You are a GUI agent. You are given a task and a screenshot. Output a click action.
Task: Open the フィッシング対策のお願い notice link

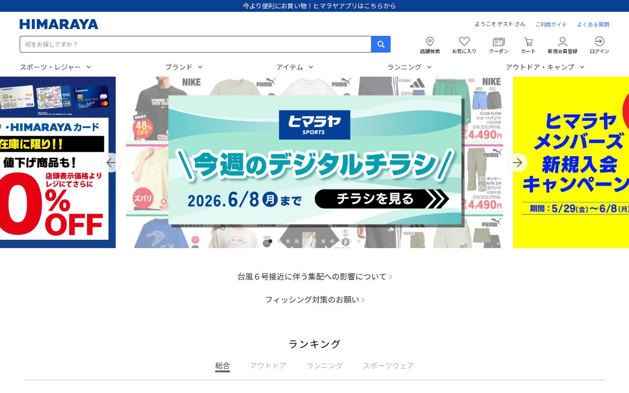[x=314, y=300]
